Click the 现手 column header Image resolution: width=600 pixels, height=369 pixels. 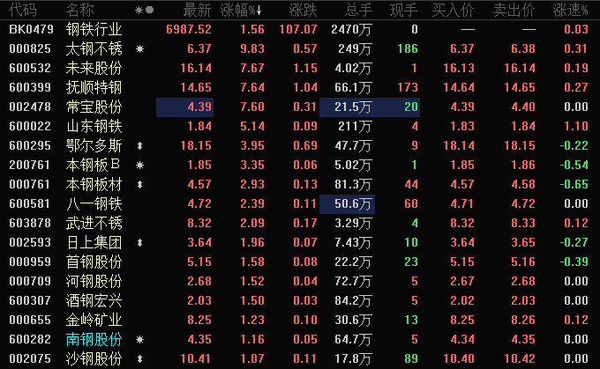point(404,11)
